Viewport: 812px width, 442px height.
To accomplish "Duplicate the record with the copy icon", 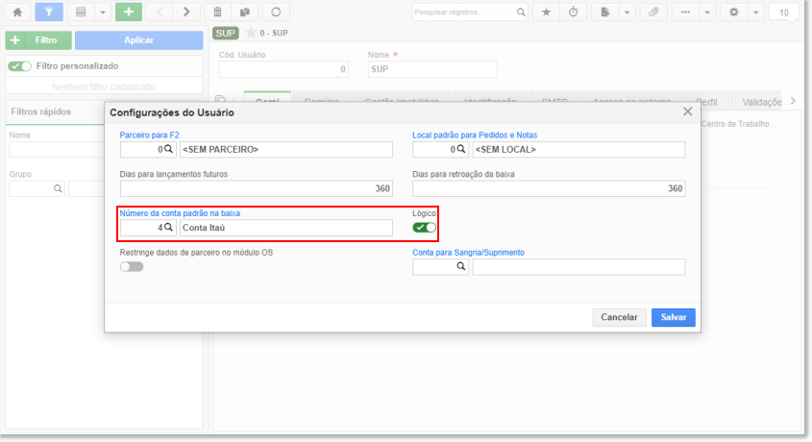I will (x=245, y=12).
